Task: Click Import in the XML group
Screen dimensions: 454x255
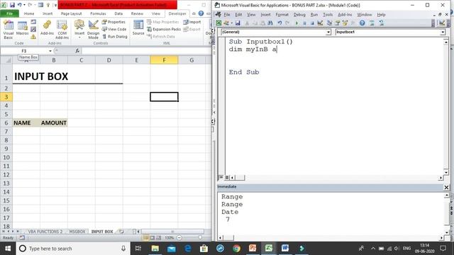Action: [x=192, y=22]
